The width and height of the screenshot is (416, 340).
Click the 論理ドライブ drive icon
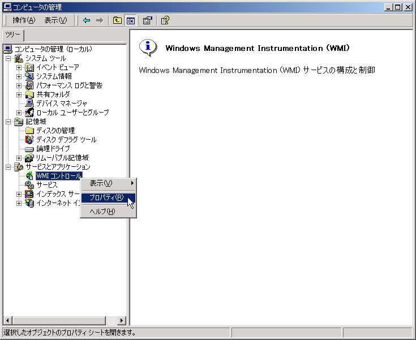[x=29, y=149]
